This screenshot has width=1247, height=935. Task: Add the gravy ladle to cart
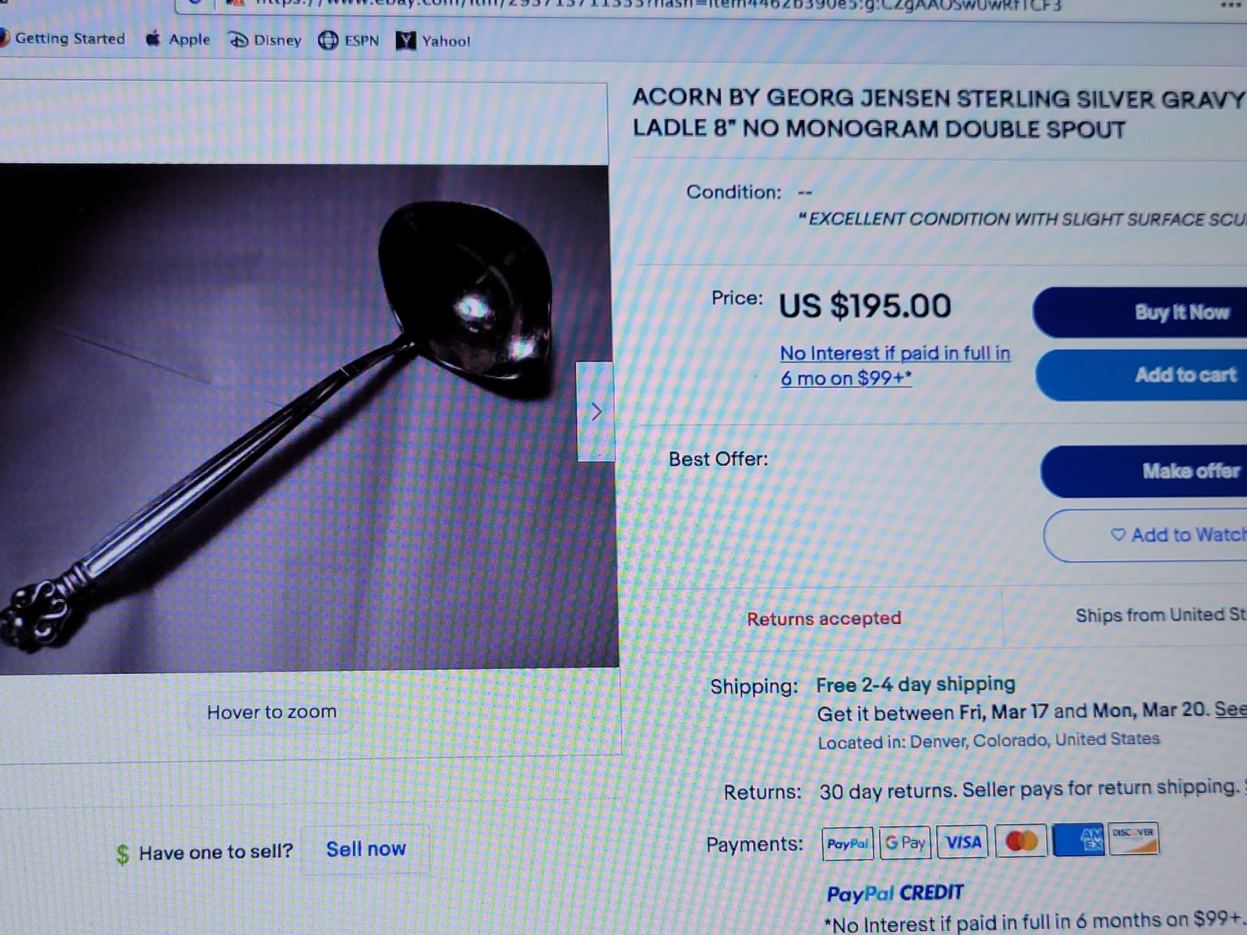(1143, 375)
